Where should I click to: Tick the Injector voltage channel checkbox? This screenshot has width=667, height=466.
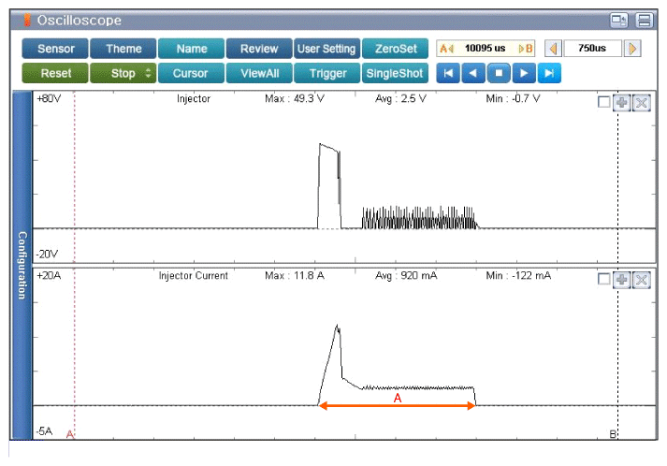(604, 103)
